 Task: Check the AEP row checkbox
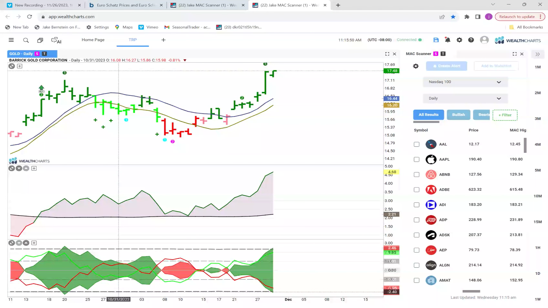point(417,250)
